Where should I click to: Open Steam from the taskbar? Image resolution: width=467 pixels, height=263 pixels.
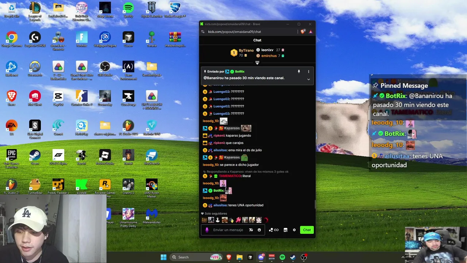pyautogui.click(x=293, y=257)
